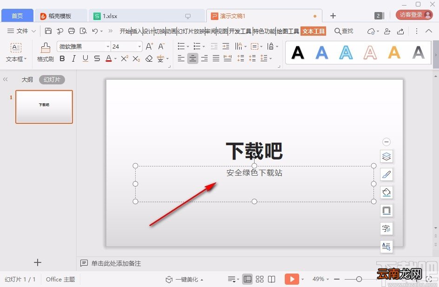This screenshot has height=287, width=439.
Task: Toggle normal view button in status bar
Action: point(248,279)
